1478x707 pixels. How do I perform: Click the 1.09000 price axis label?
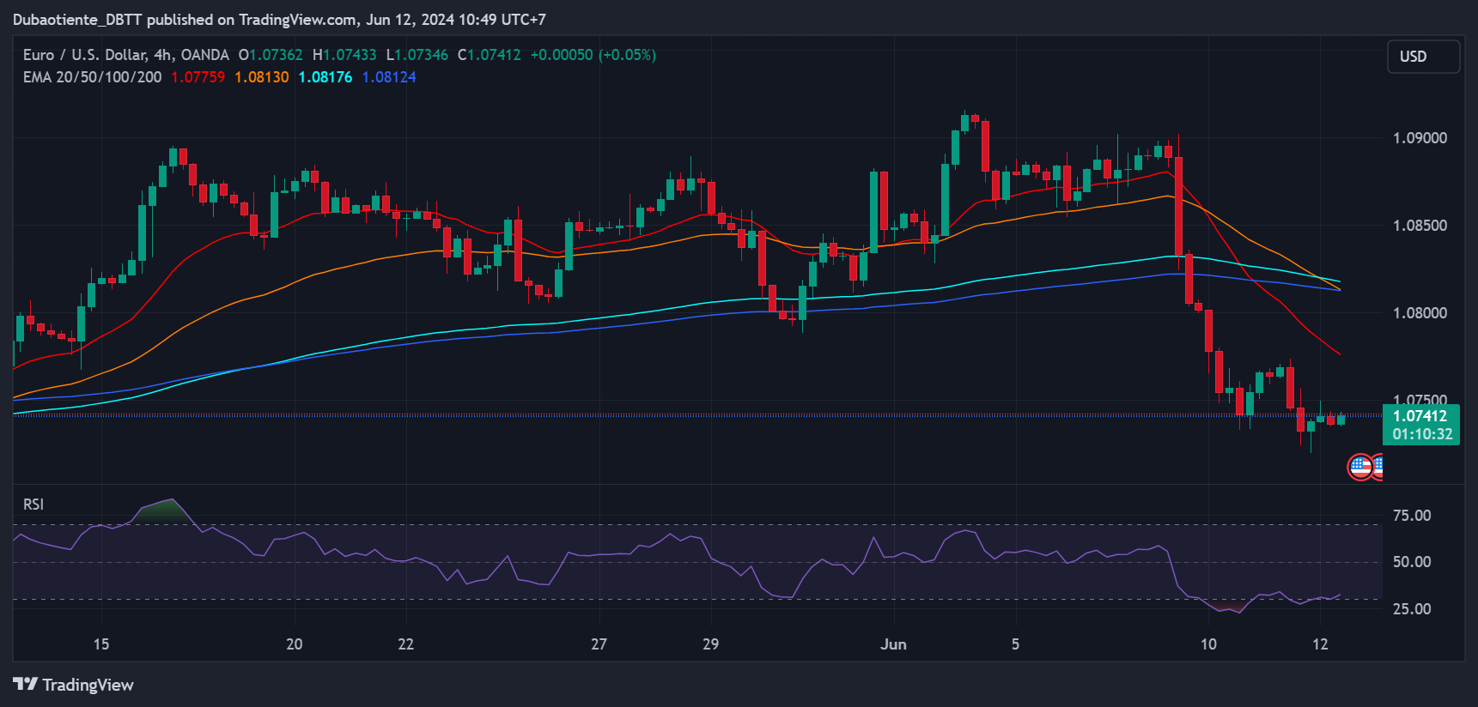[x=1420, y=138]
